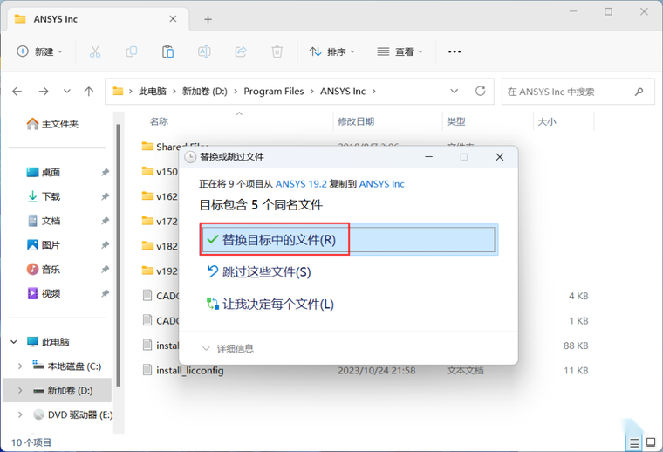This screenshot has width=663, height=452.
Task: Sort by the 类型 column header
Action: 455,122
